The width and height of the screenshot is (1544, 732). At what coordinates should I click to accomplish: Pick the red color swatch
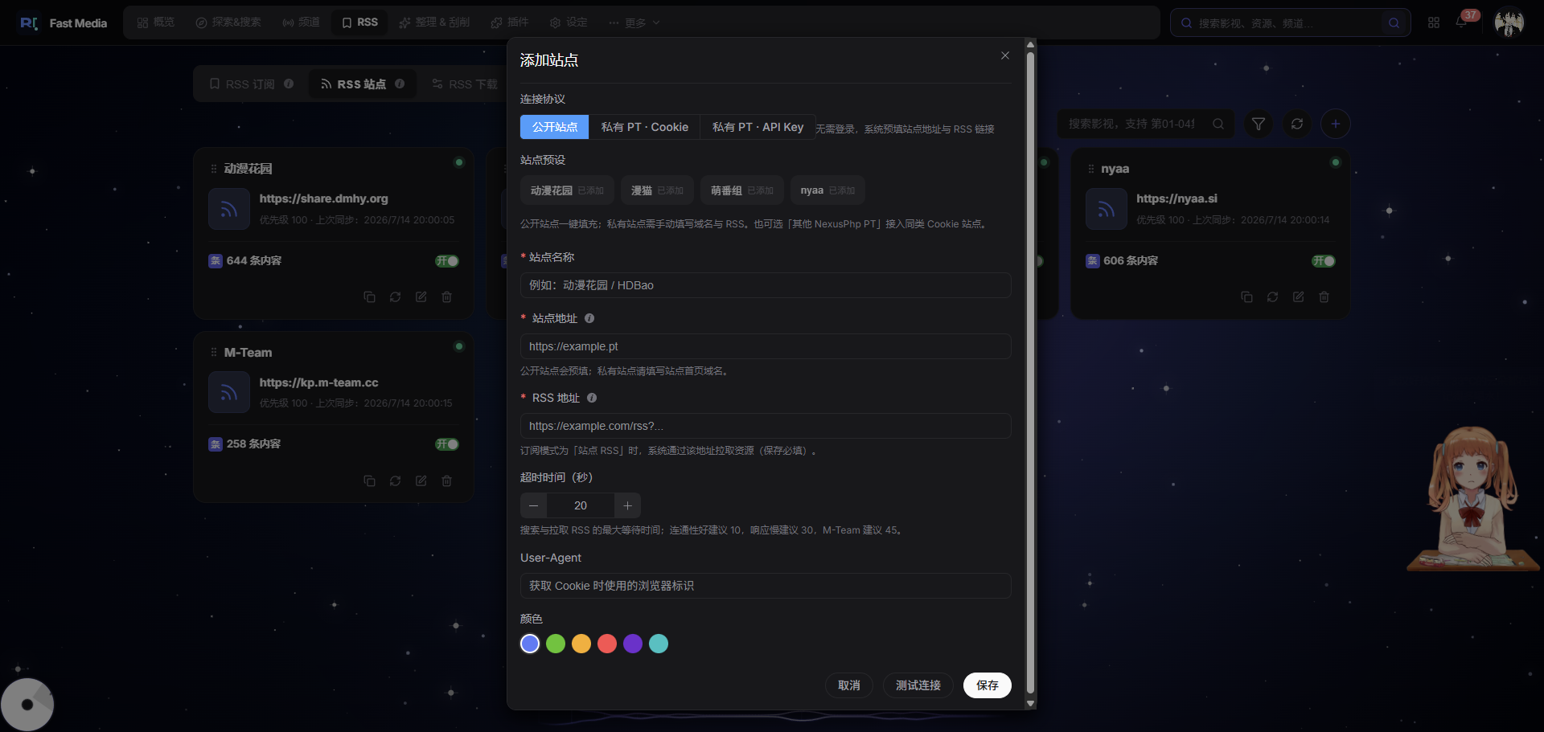(607, 644)
